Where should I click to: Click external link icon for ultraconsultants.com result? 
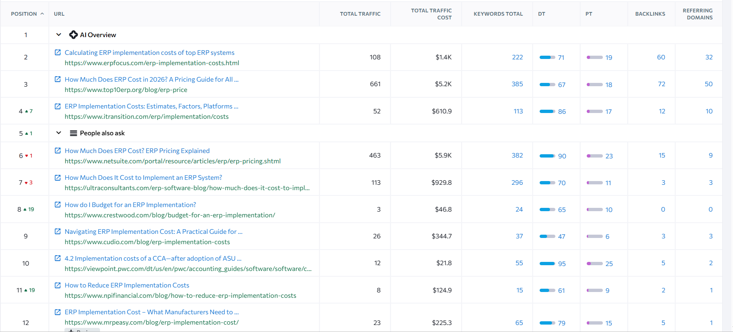tap(58, 177)
